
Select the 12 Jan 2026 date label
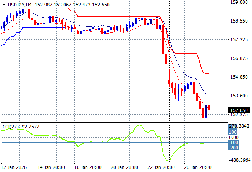click(14, 167)
